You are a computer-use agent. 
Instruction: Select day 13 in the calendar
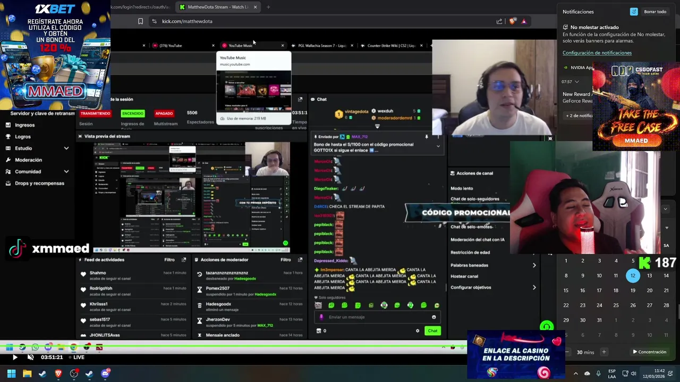(x=649, y=276)
